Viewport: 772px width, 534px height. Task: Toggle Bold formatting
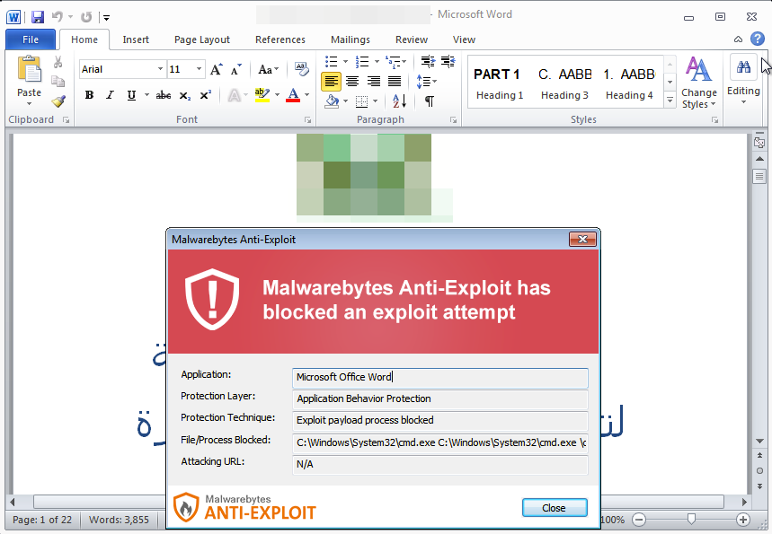(89, 95)
